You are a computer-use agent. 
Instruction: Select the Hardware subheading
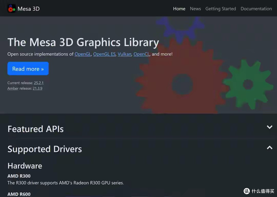[x=25, y=166]
